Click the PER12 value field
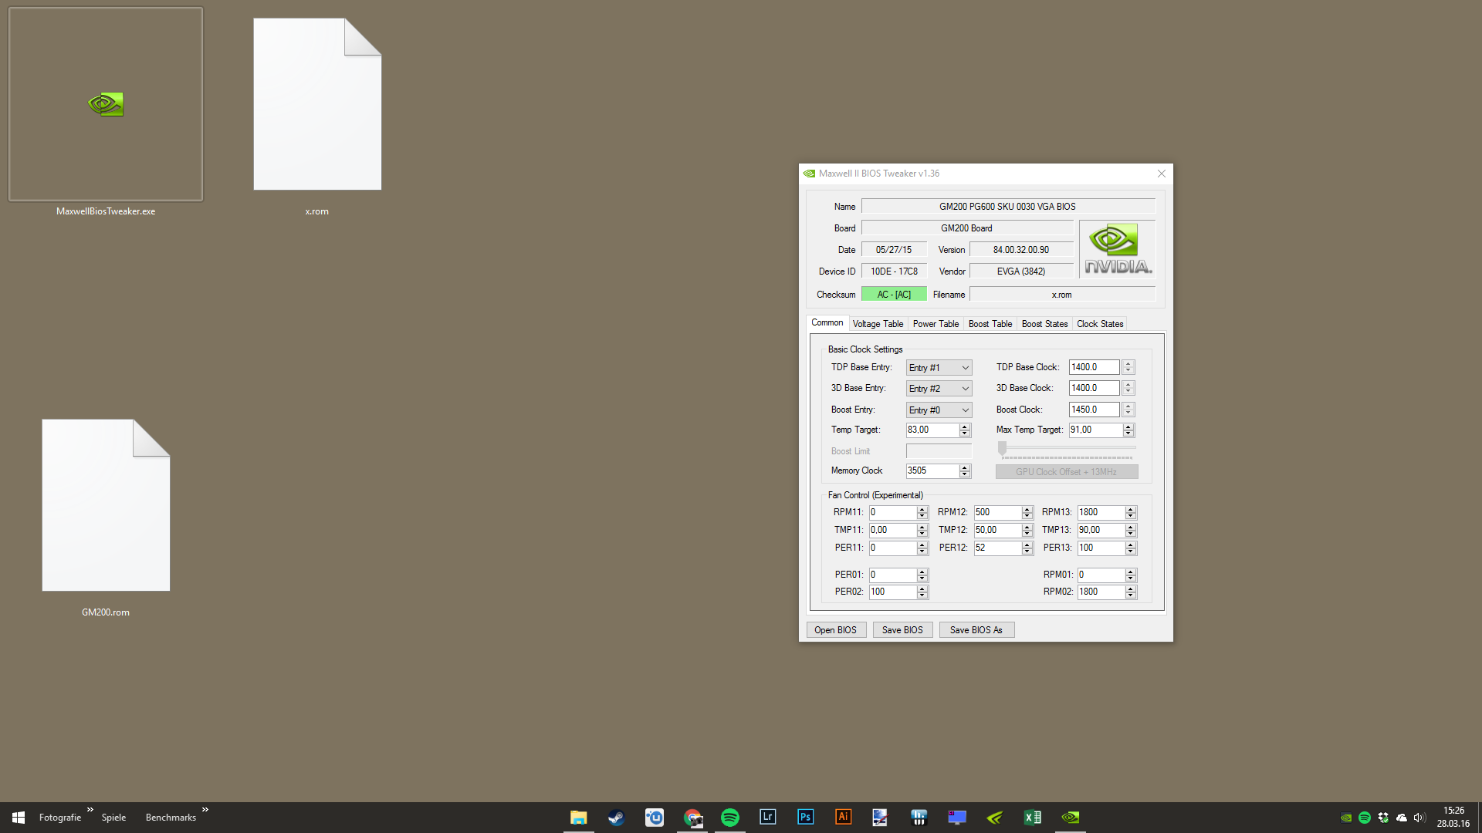Viewport: 1482px width, 833px height. [x=997, y=548]
